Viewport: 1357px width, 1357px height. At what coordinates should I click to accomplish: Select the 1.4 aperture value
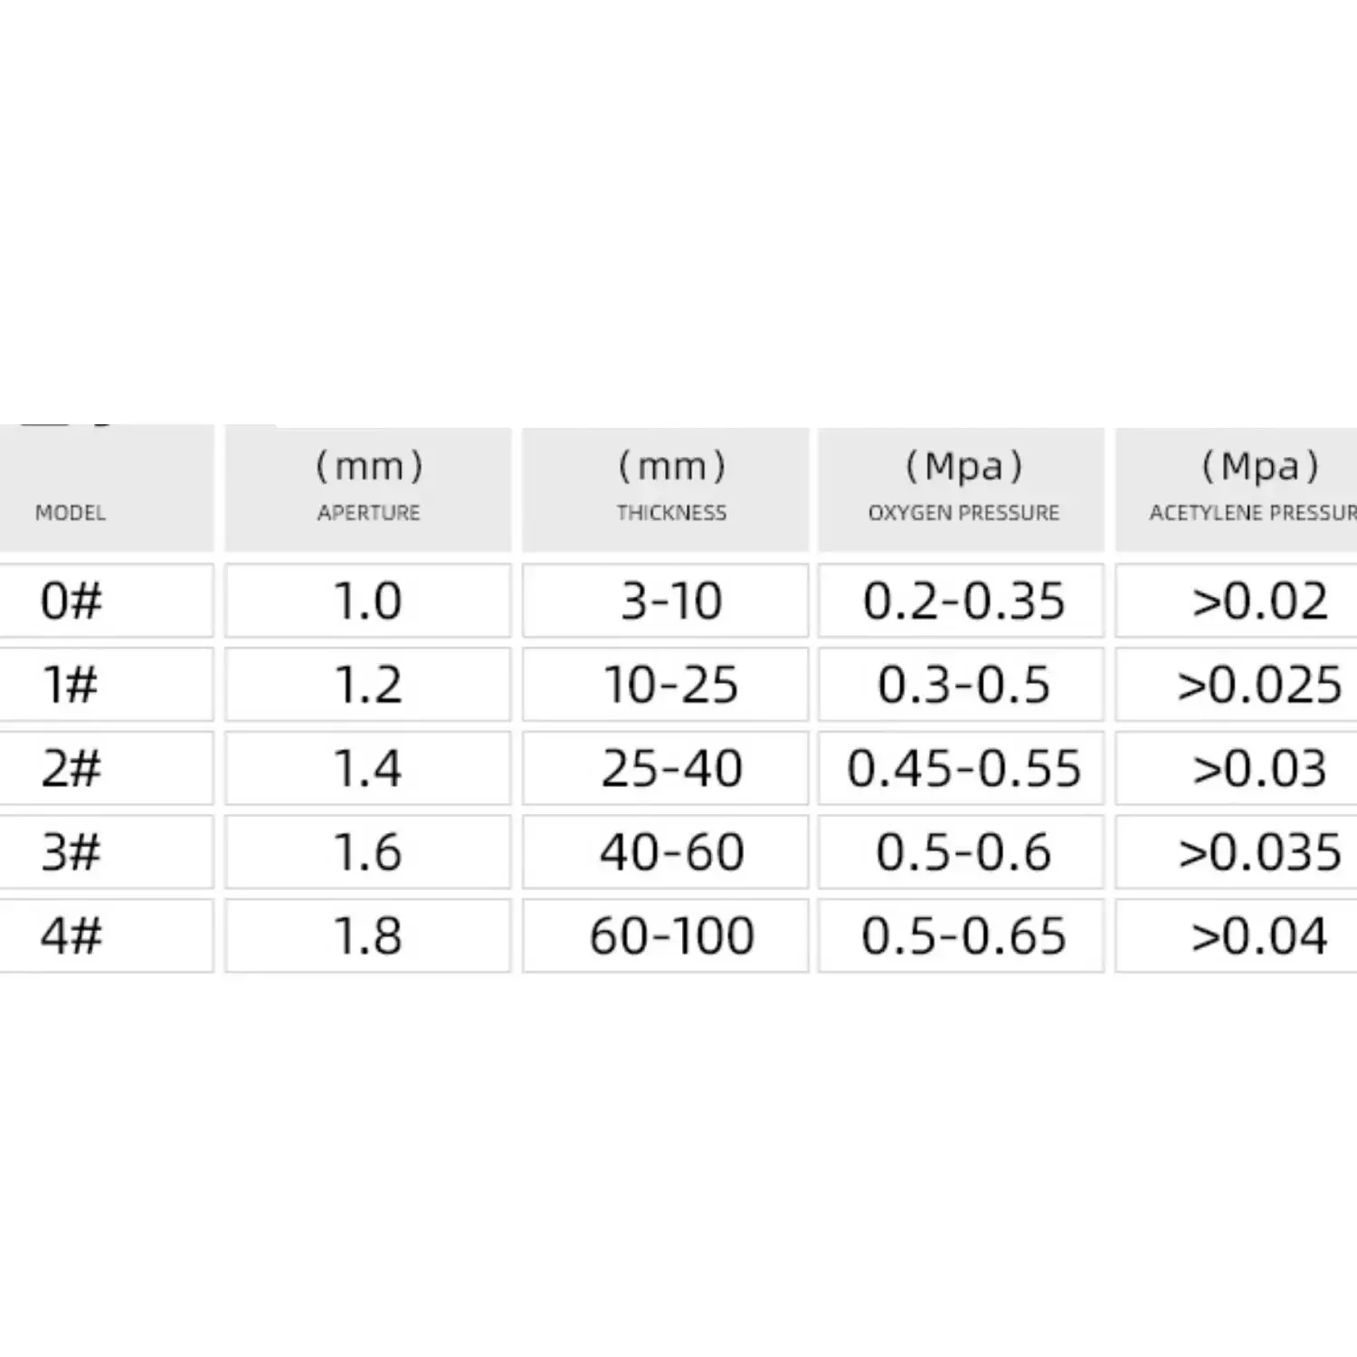367,768
